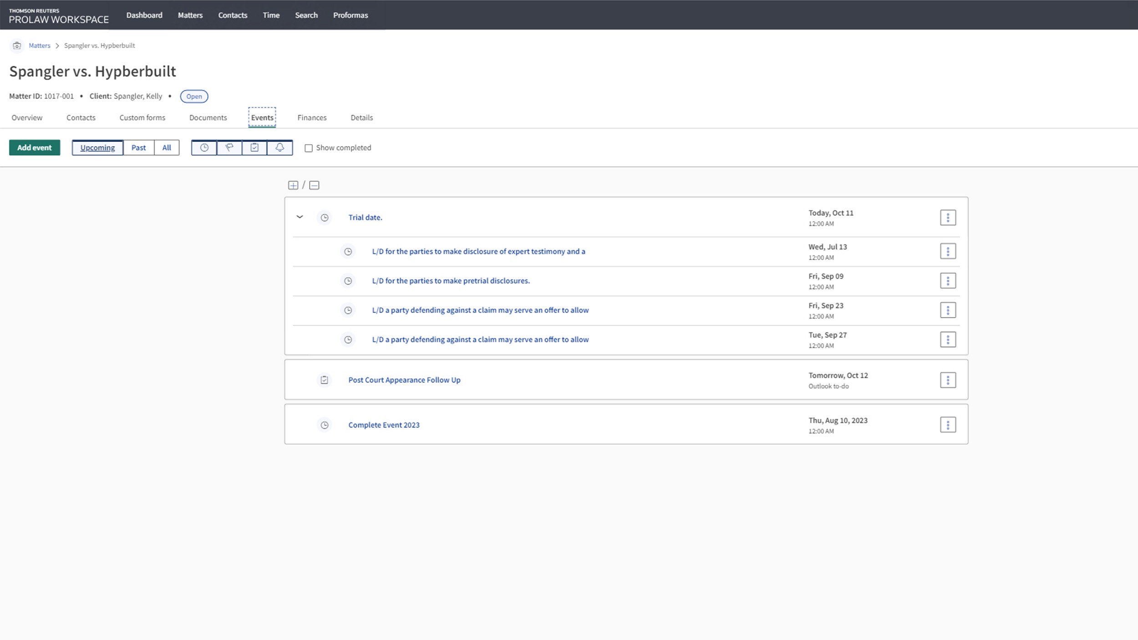
Task: Click the Add event button
Action: click(35, 147)
